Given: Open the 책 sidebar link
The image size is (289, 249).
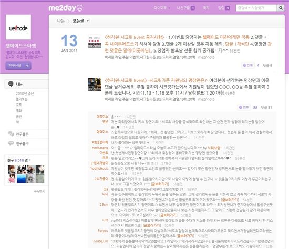Looking at the screenshot, I should pos(17,122).
